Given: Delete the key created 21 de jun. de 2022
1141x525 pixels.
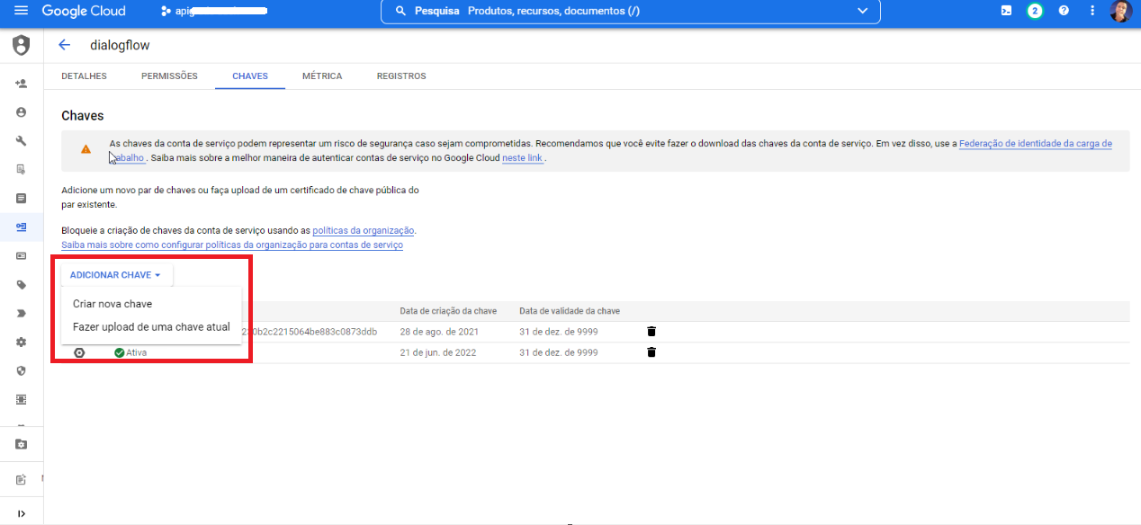Looking at the screenshot, I should pyautogui.click(x=651, y=352).
